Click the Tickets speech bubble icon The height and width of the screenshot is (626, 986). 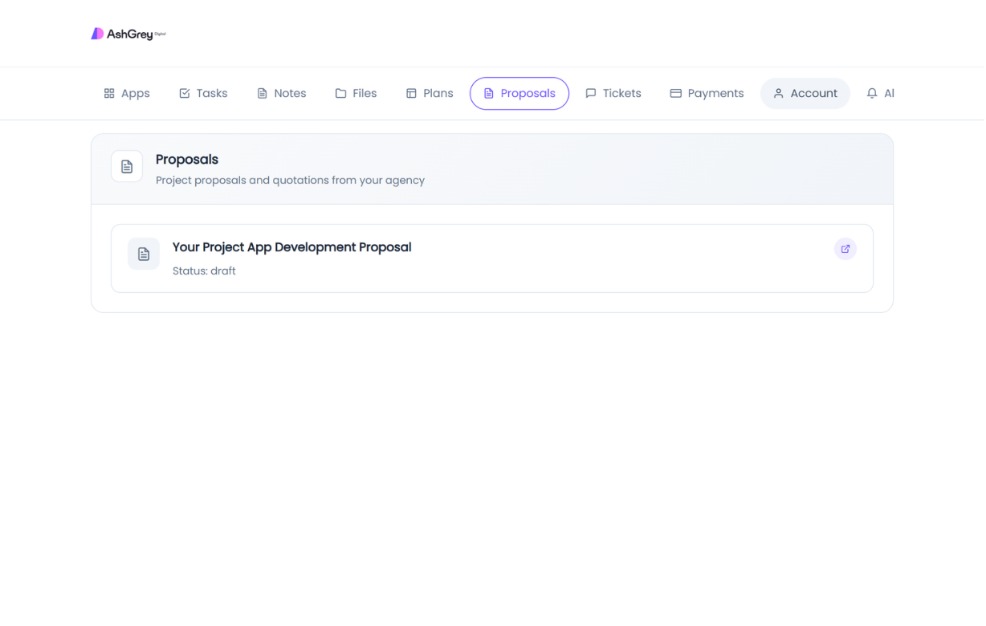591,94
